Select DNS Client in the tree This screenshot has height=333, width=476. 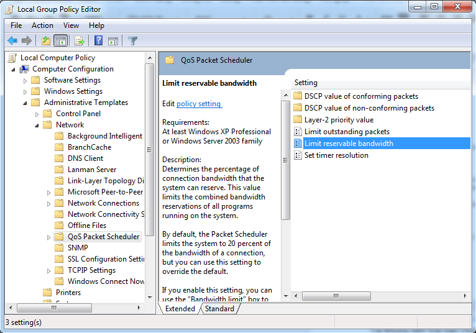85,158
